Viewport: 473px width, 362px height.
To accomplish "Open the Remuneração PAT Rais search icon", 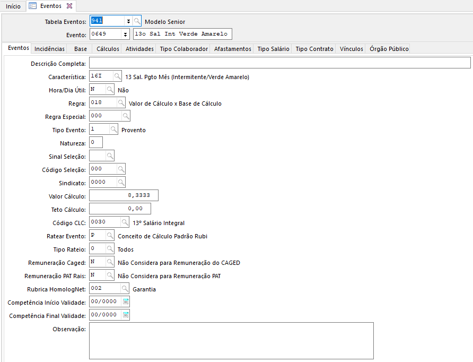I will tap(110, 275).
